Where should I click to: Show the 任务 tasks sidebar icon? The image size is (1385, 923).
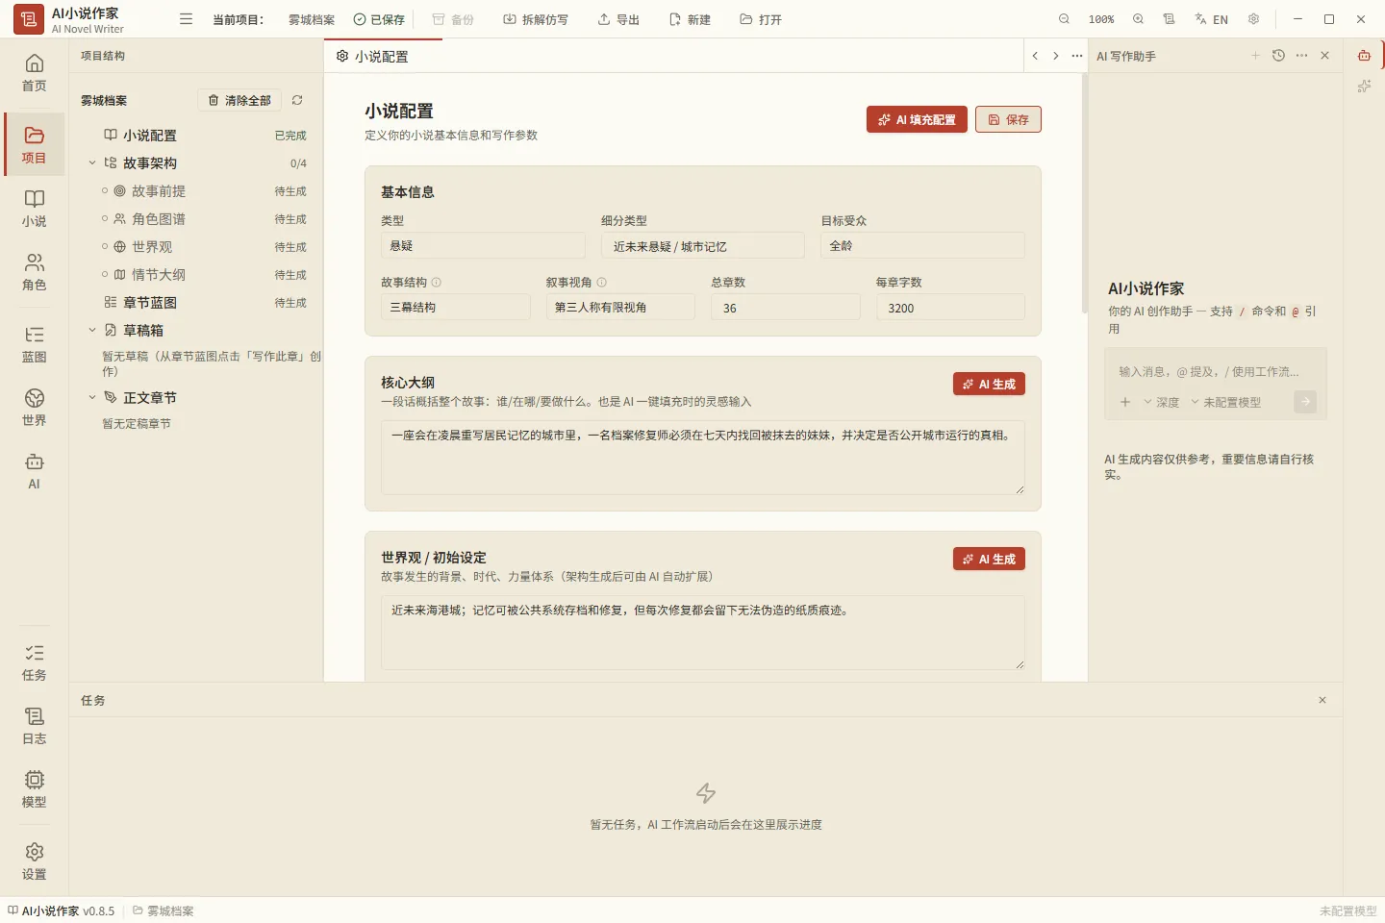pyautogui.click(x=34, y=662)
